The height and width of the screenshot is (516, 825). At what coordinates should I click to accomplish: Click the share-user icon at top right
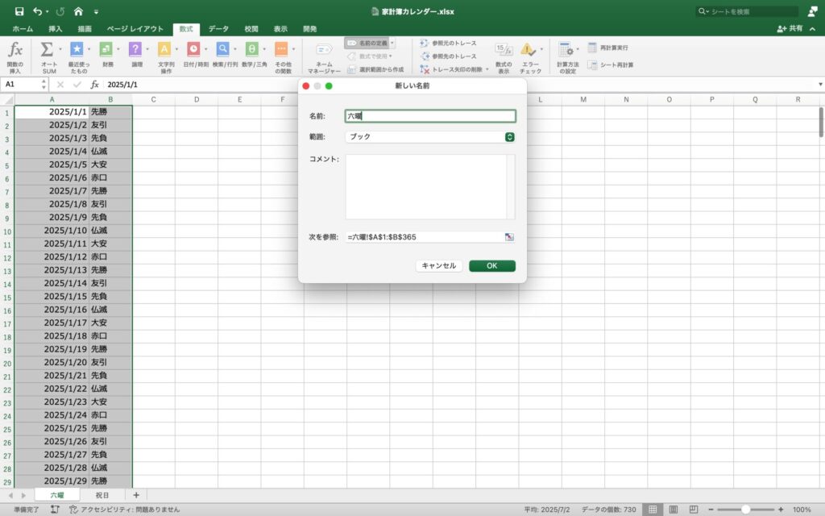point(812,11)
